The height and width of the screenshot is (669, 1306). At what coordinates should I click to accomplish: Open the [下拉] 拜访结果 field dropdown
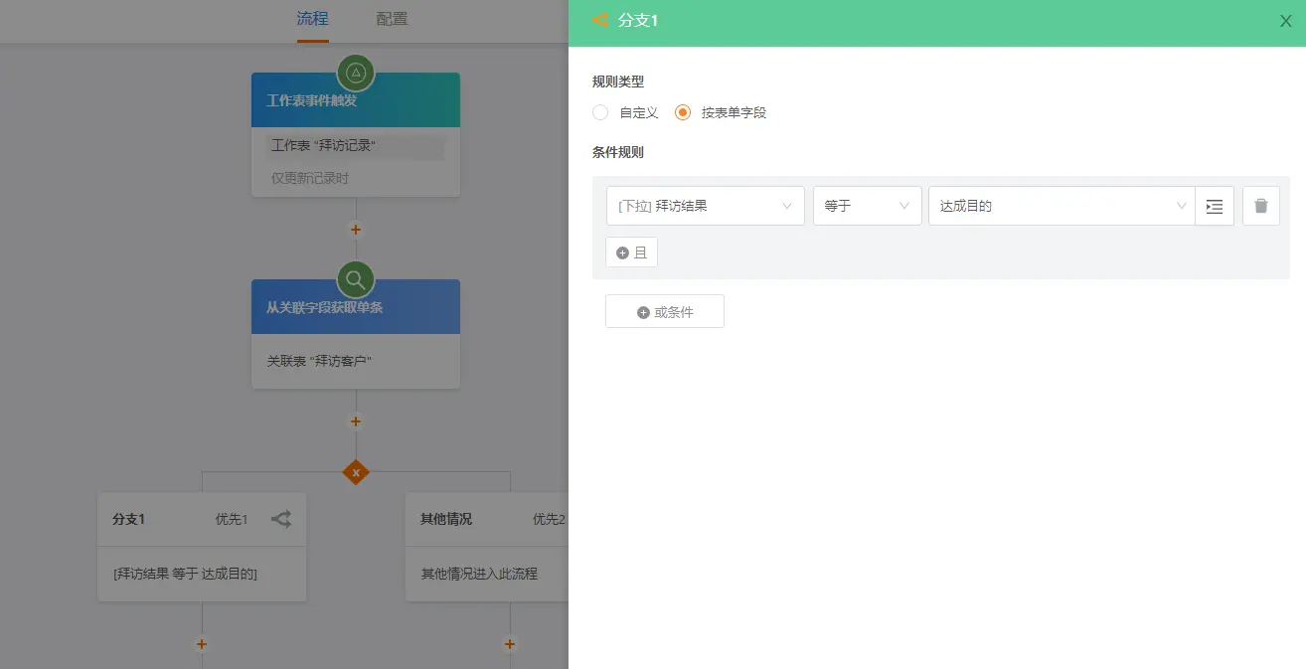coord(706,206)
